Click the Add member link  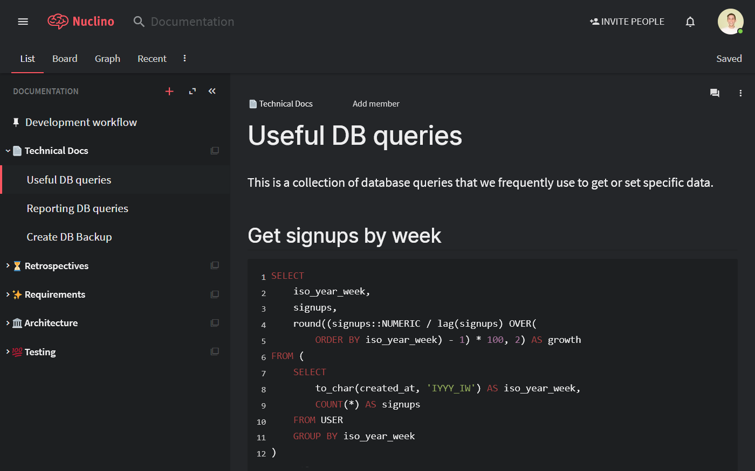pyautogui.click(x=376, y=103)
